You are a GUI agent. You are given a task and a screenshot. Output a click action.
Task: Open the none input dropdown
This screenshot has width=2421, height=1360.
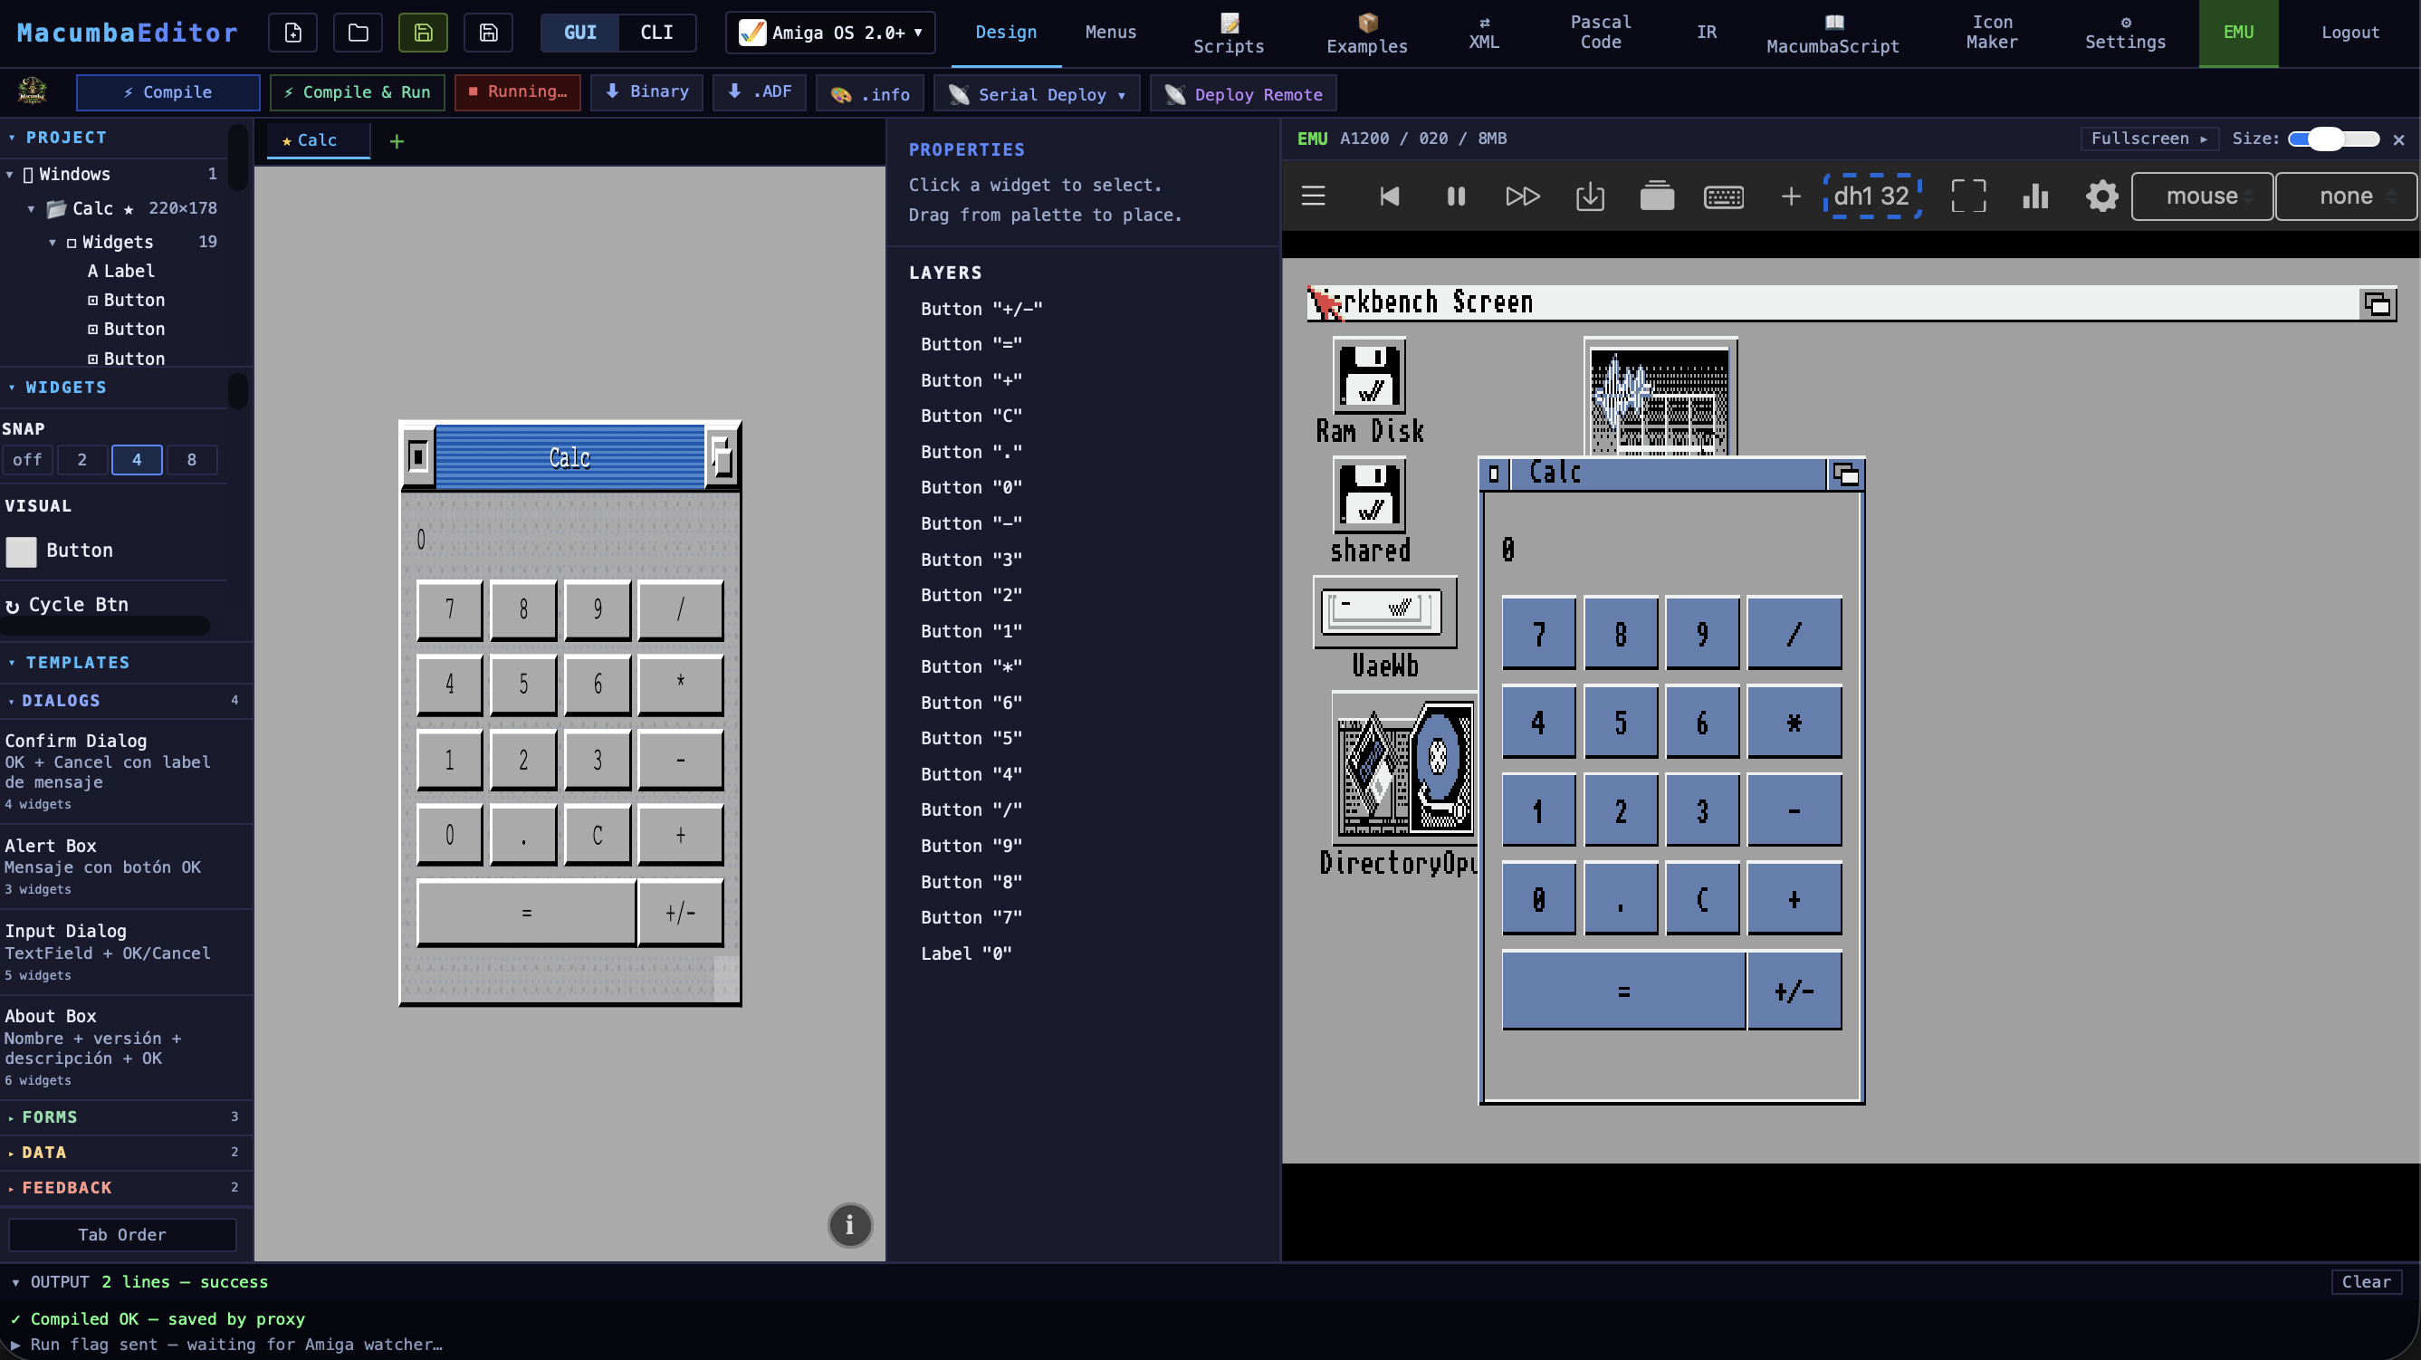point(2346,196)
